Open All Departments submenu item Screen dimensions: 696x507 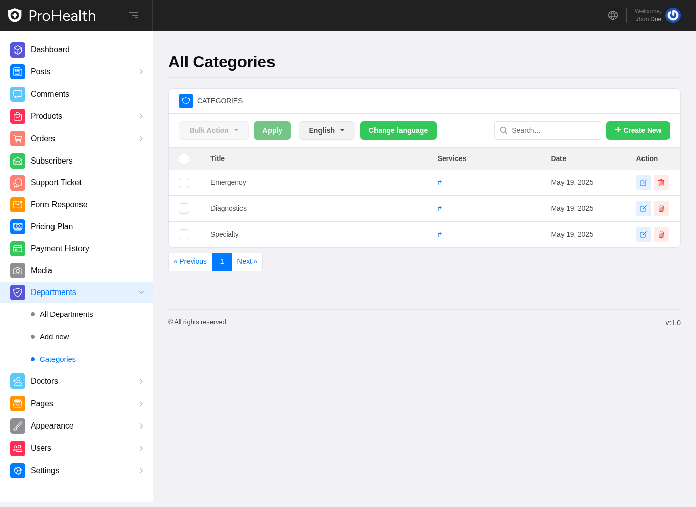pos(66,314)
